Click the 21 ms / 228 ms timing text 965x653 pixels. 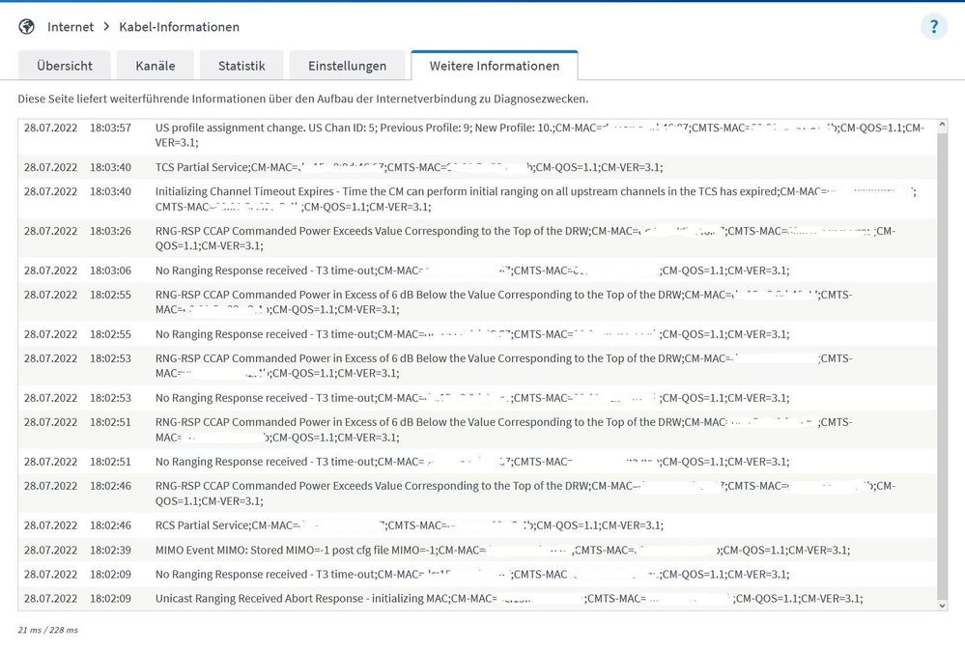(48, 630)
